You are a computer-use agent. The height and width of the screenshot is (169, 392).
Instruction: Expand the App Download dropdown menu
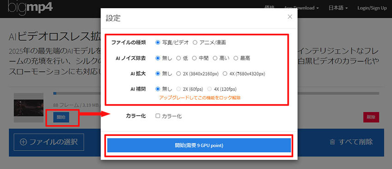point(301,8)
